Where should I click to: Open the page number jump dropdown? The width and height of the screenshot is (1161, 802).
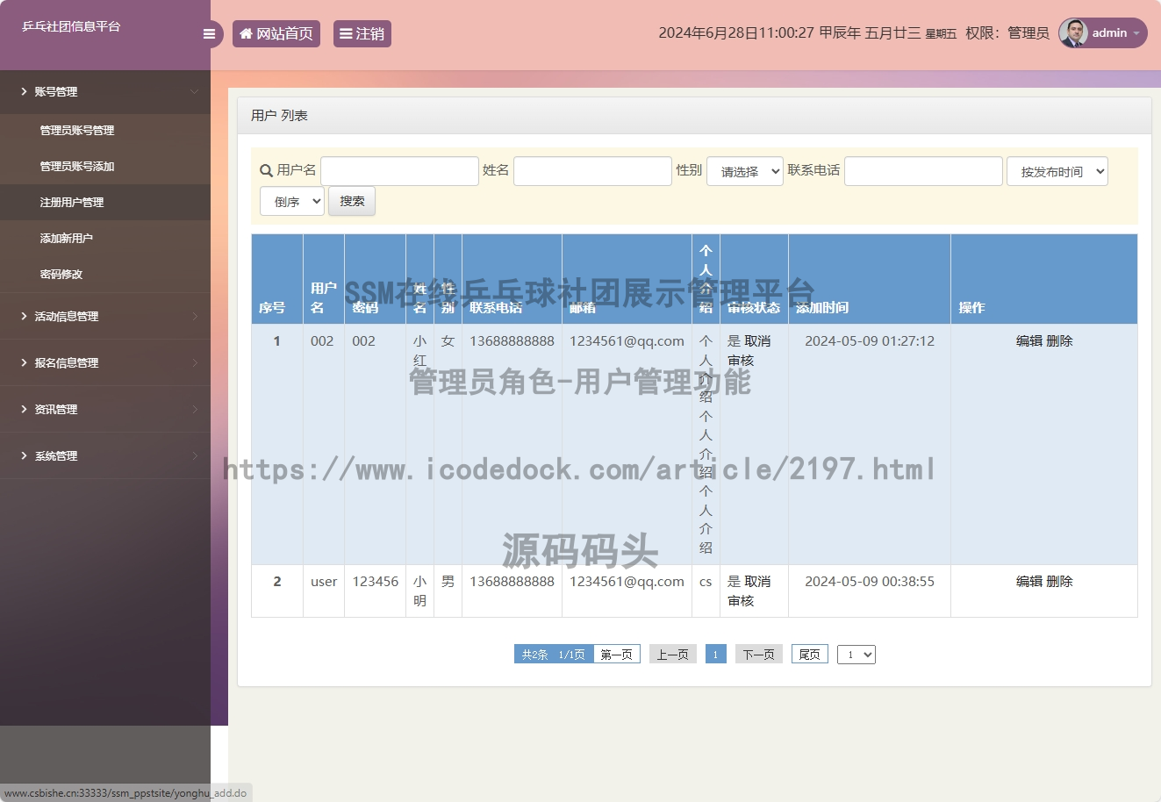pos(856,655)
